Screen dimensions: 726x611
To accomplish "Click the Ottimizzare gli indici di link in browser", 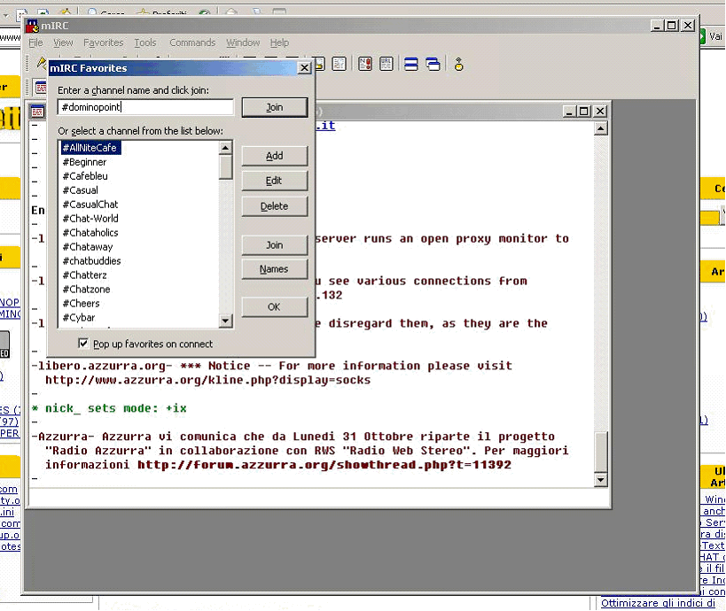I will (x=658, y=603).
